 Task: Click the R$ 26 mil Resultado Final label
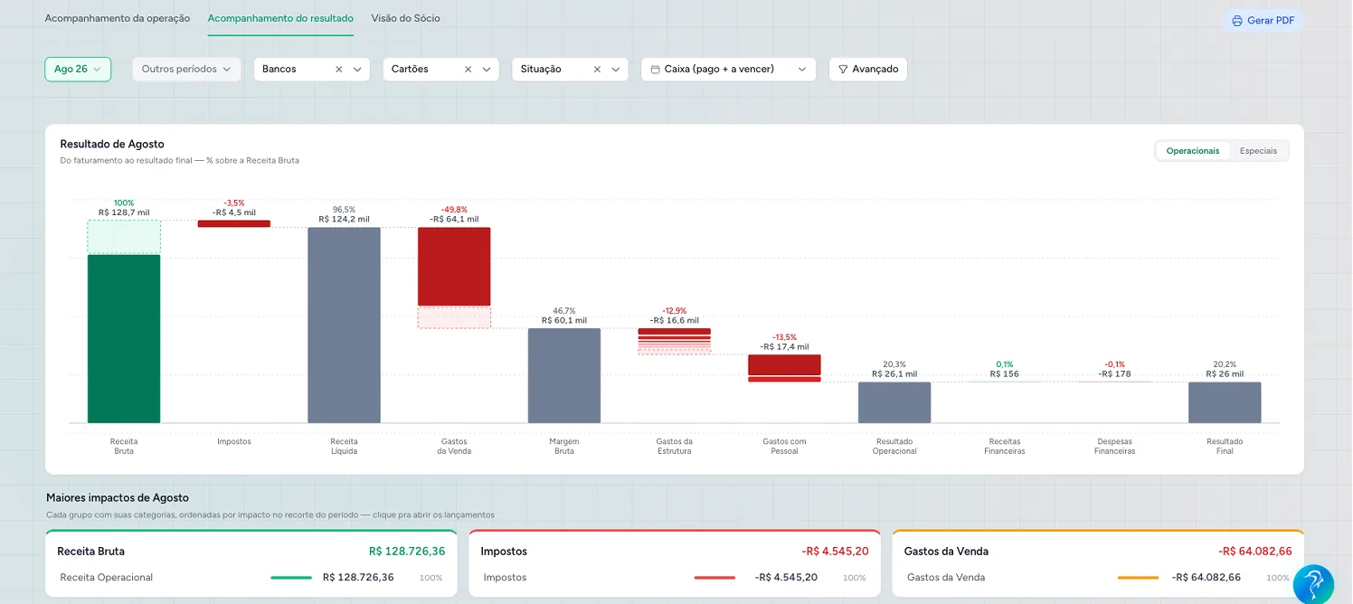coord(1225,373)
